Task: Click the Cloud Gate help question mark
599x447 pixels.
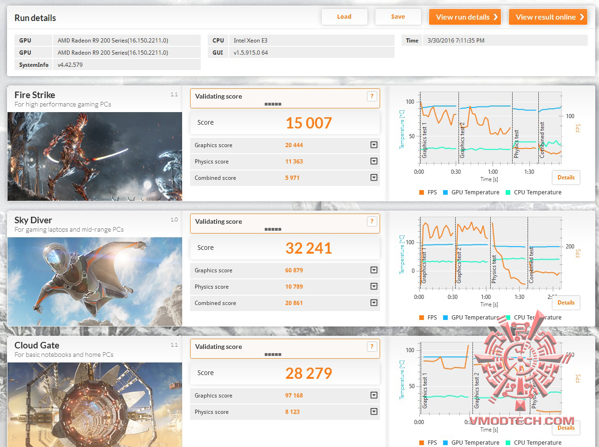Action: (x=372, y=347)
